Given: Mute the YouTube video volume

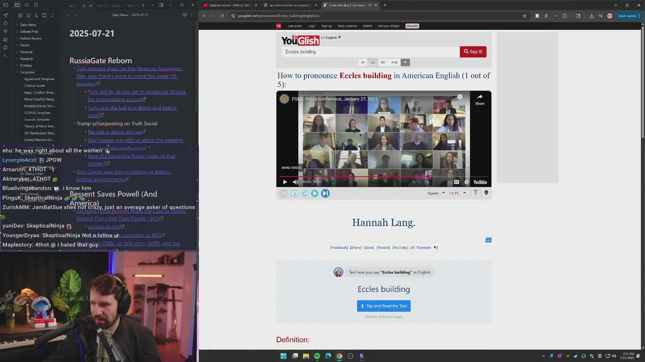Looking at the screenshot, I should (296, 182).
